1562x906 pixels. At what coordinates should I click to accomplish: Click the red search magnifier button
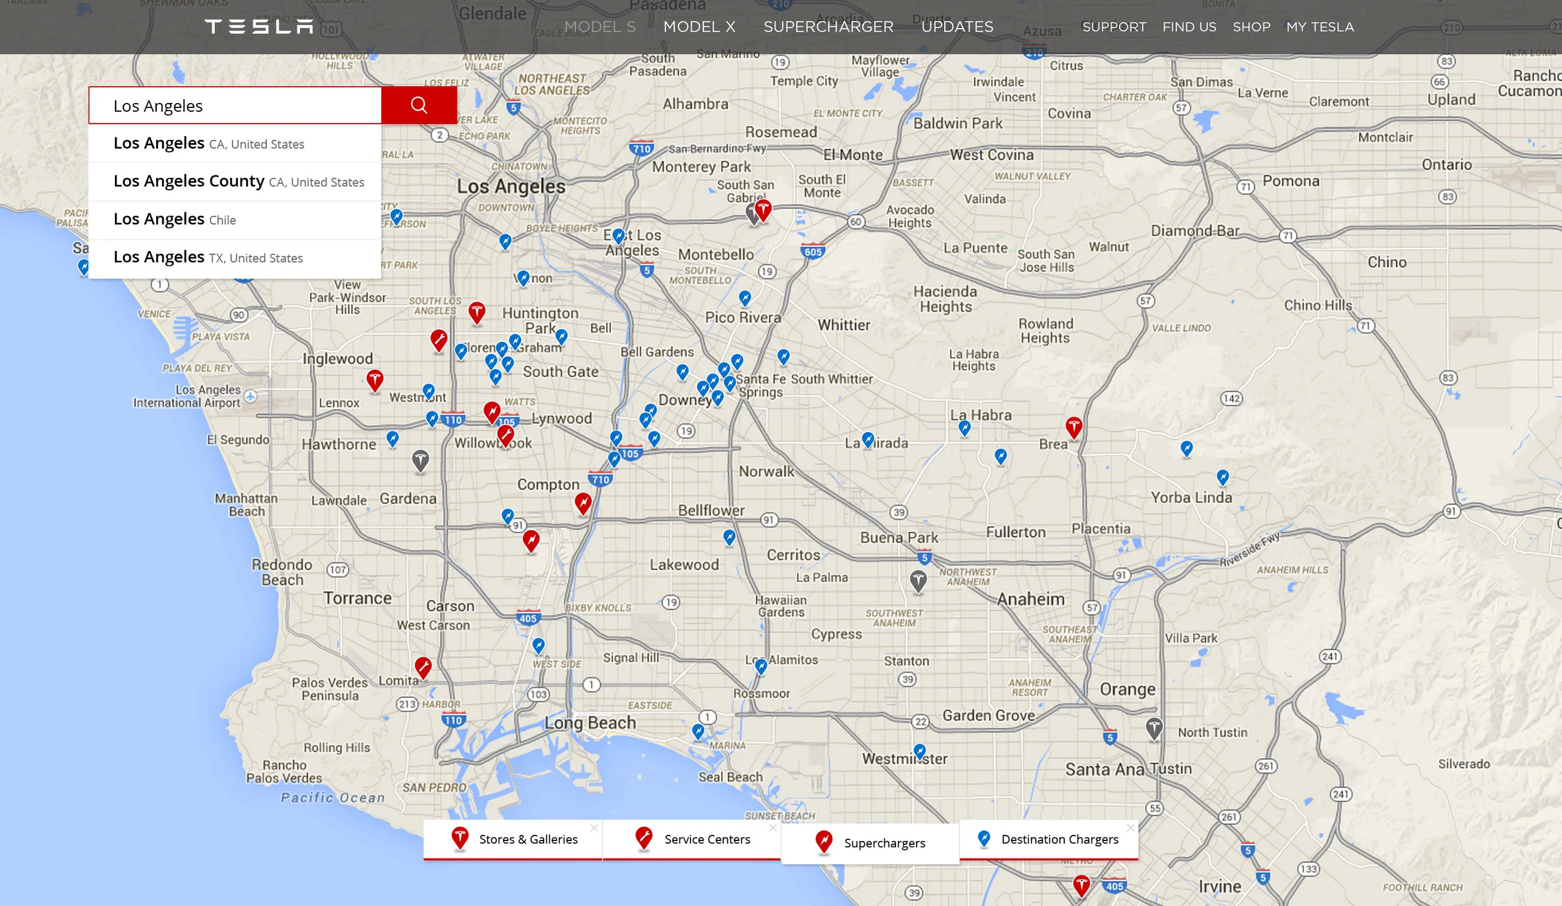pos(419,105)
